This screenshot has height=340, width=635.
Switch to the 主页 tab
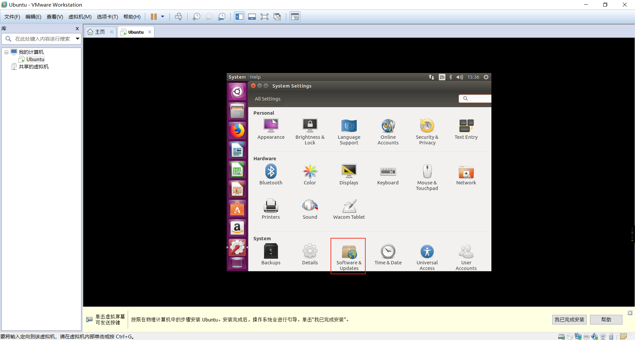pos(100,32)
